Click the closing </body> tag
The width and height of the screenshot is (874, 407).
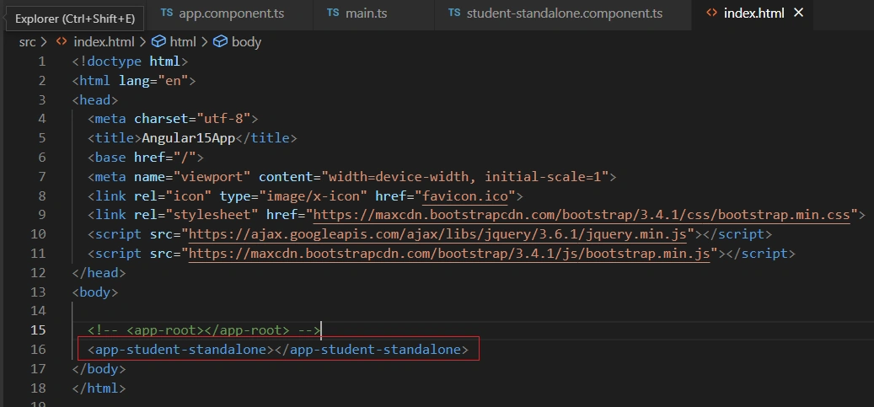pyautogui.click(x=99, y=368)
